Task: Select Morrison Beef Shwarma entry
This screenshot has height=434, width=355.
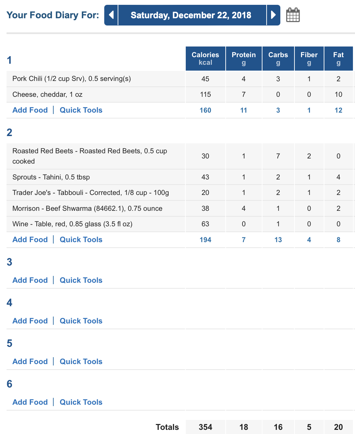Action: pos(87,208)
